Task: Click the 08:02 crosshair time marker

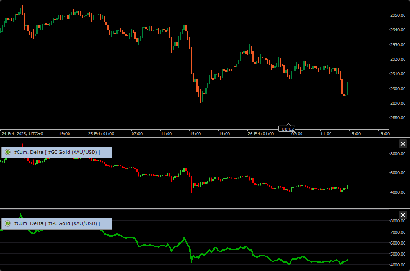Action: (x=287, y=129)
